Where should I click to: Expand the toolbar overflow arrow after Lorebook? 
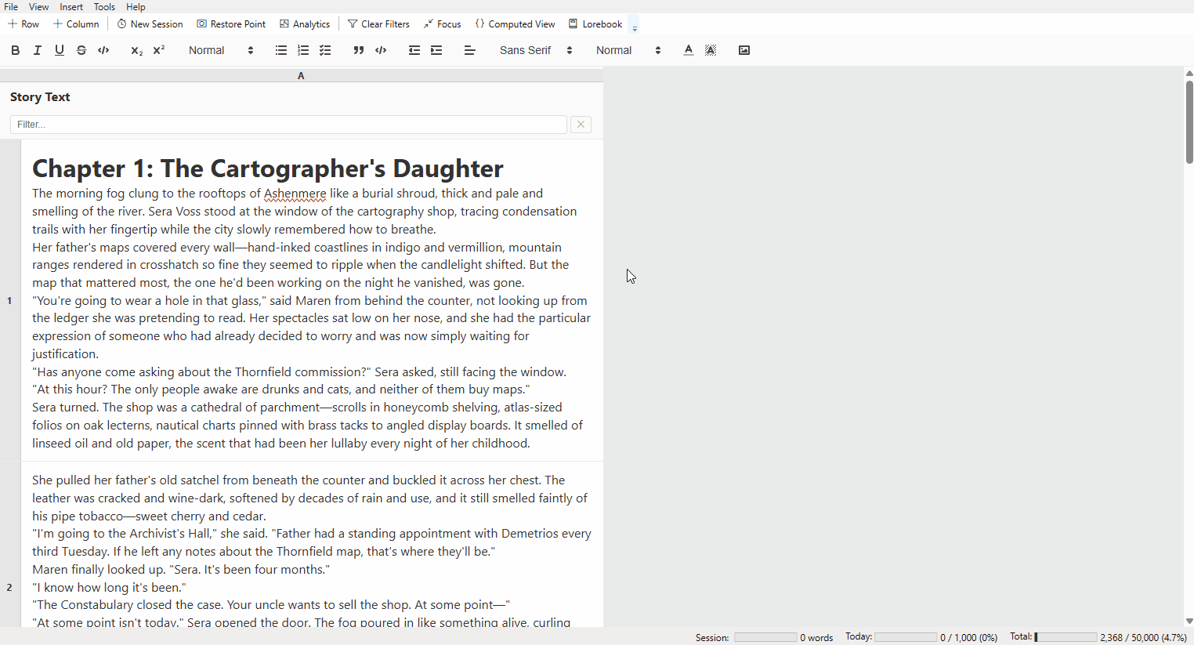635,26
